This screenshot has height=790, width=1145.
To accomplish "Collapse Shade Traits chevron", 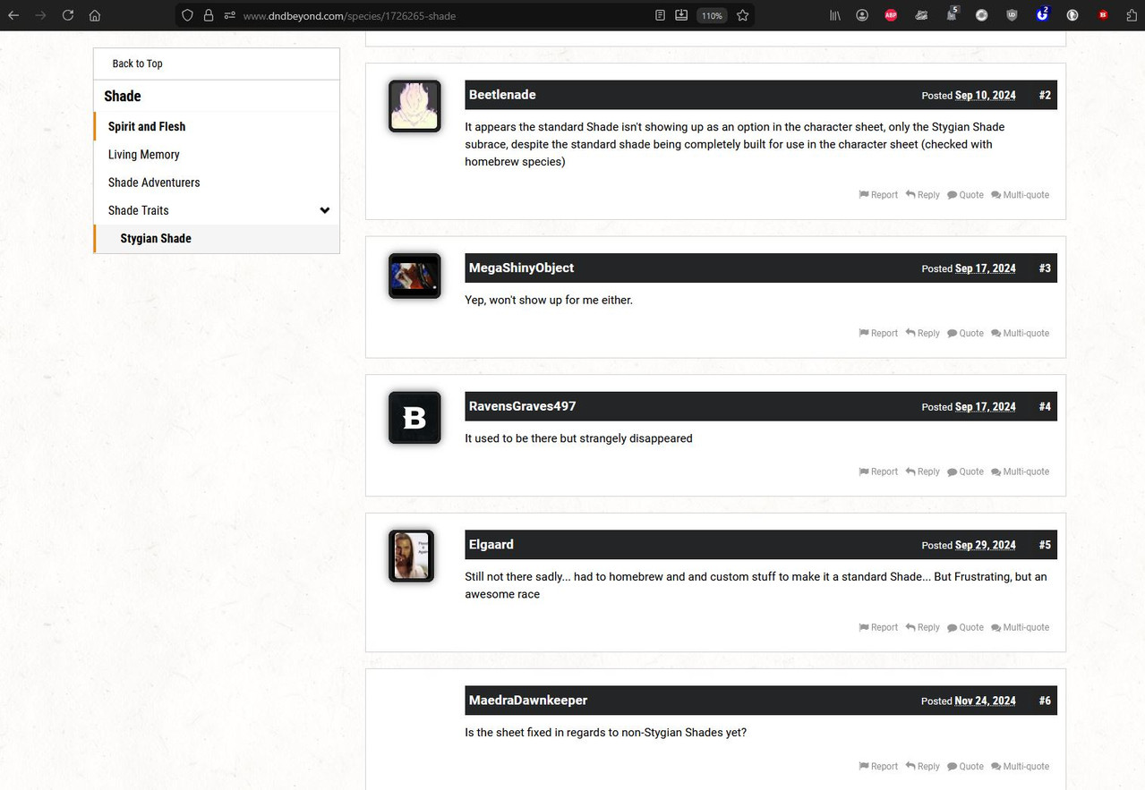I will (x=325, y=210).
